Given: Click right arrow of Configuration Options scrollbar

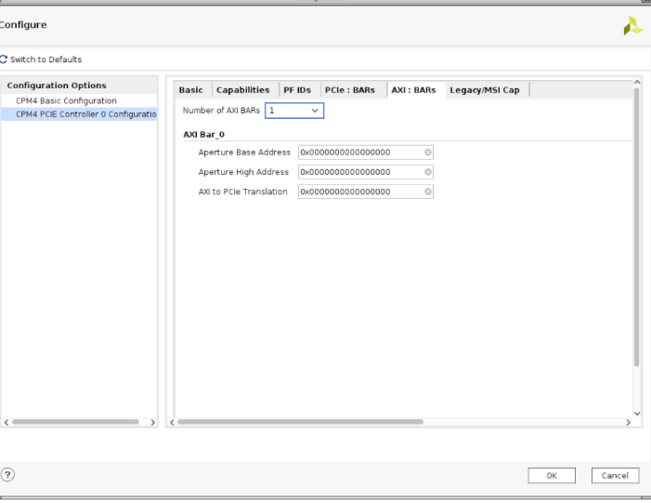Looking at the screenshot, I should pyautogui.click(x=153, y=422).
